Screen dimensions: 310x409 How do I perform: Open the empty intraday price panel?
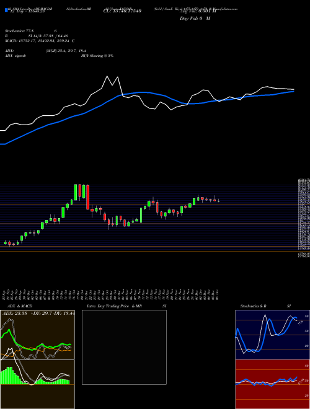[x=124, y=347]
